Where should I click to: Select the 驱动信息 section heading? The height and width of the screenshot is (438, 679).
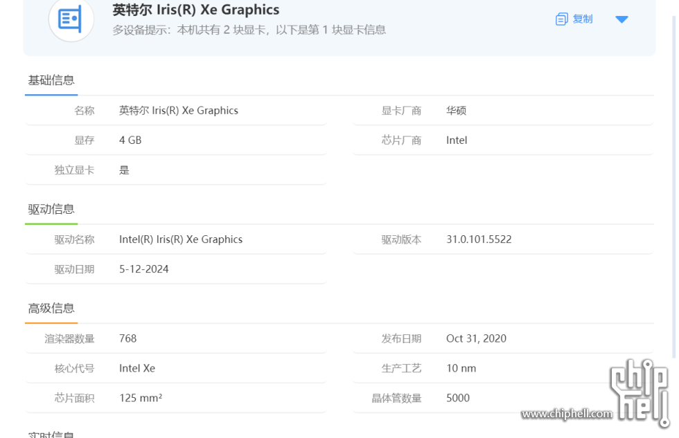(51, 209)
